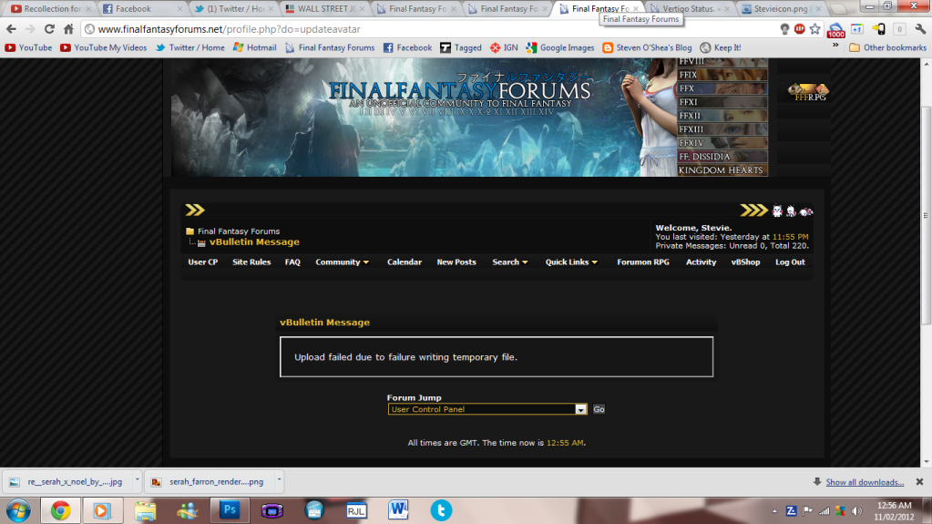Viewport: 932px width, 524px height.
Task: Go to the browser home icon
Action: [68, 29]
